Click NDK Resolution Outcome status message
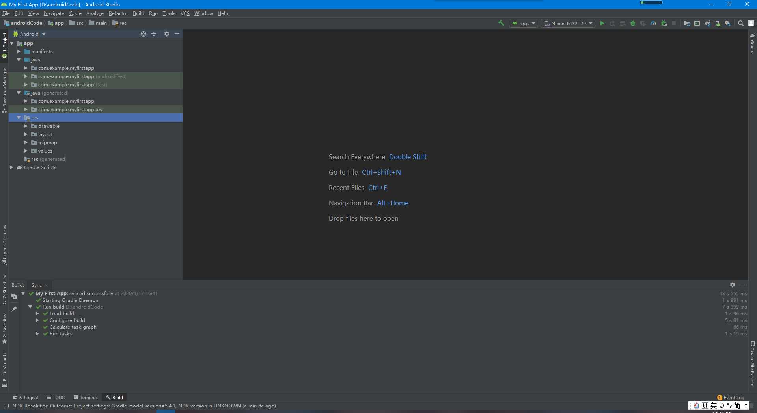757x413 pixels. [144, 406]
